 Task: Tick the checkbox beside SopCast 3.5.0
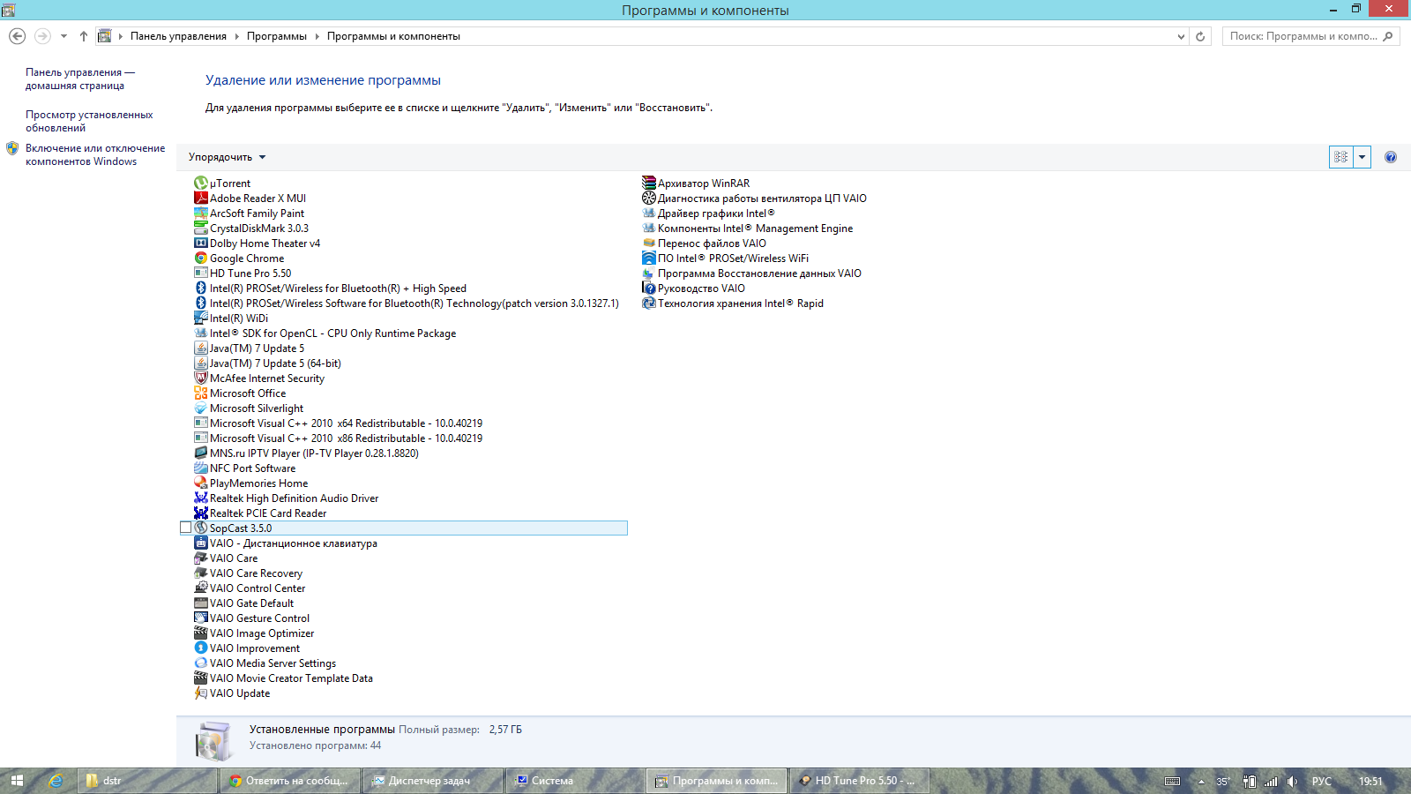pyautogui.click(x=185, y=528)
